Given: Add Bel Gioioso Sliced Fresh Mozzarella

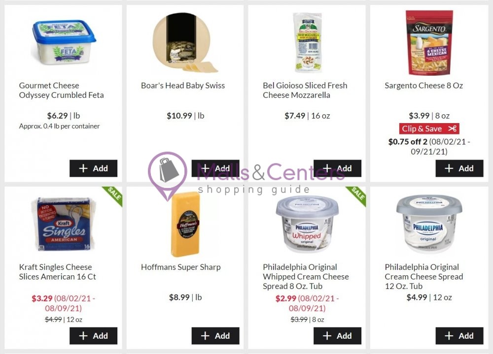Looking at the screenshot, I should (x=337, y=168).
